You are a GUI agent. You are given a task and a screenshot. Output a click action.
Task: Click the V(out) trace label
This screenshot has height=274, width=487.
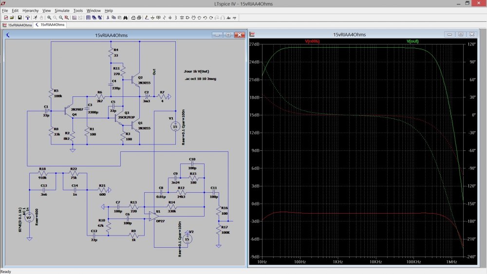point(412,41)
